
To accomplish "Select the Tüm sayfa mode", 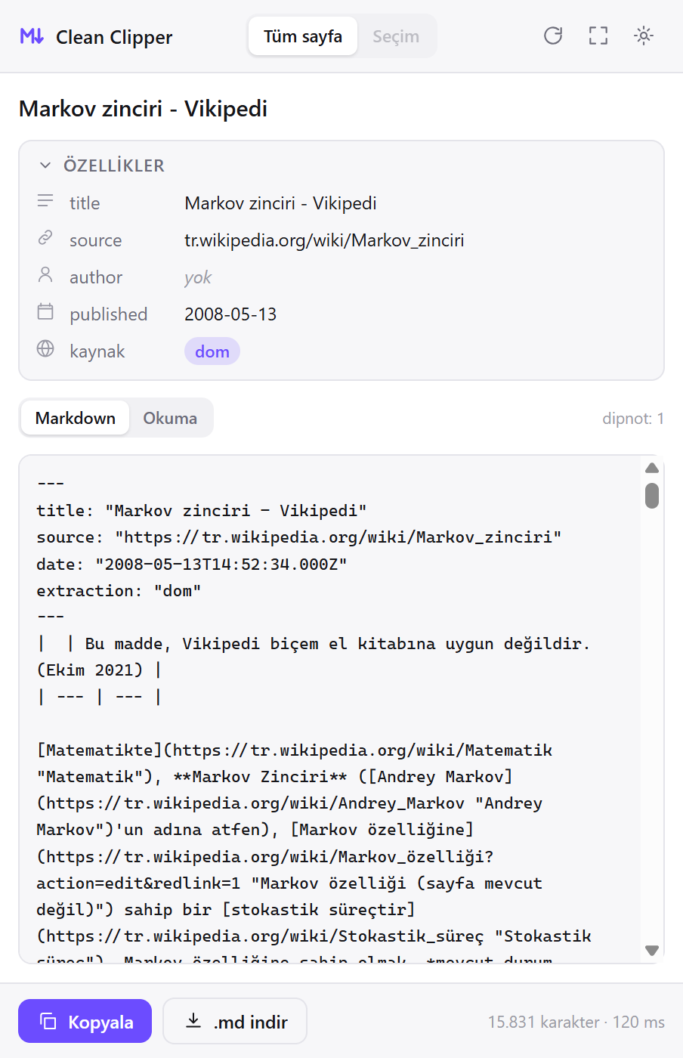I will [x=303, y=36].
